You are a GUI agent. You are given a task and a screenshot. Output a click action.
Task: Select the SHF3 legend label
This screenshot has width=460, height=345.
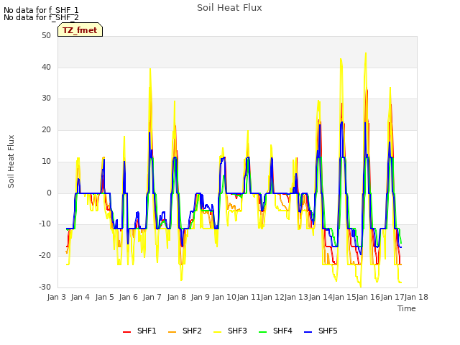(x=237, y=331)
